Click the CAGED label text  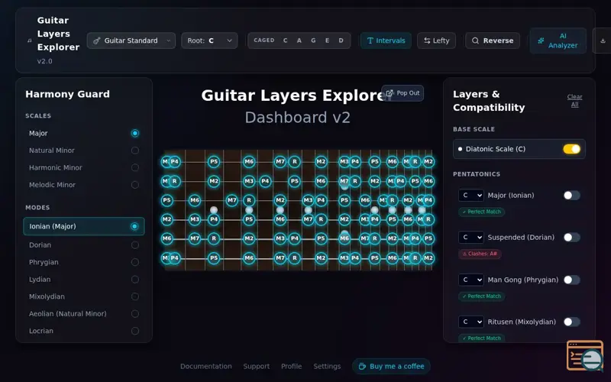(264, 40)
